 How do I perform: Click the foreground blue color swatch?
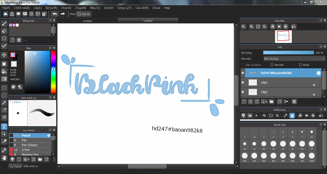[x=13, y=55]
